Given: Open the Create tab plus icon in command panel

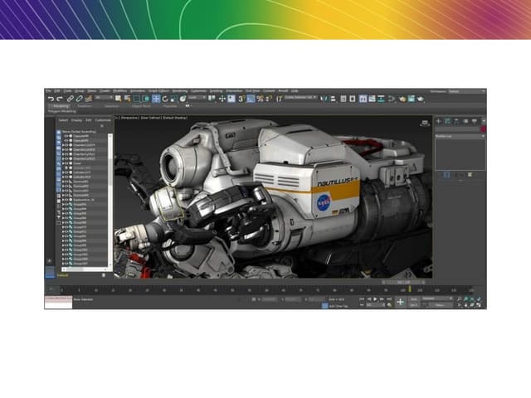Looking at the screenshot, I should click(x=440, y=121).
